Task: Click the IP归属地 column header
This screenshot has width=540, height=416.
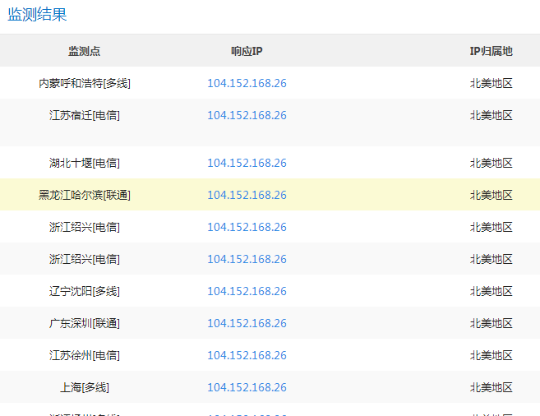Action: coord(491,51)
